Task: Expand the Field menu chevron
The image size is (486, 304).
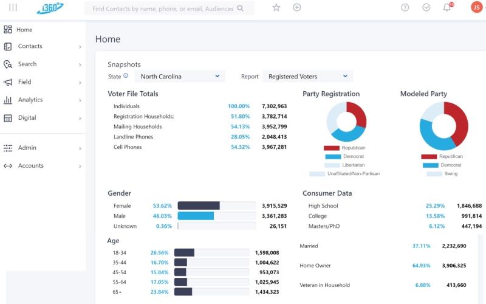Action: point(80,83)
